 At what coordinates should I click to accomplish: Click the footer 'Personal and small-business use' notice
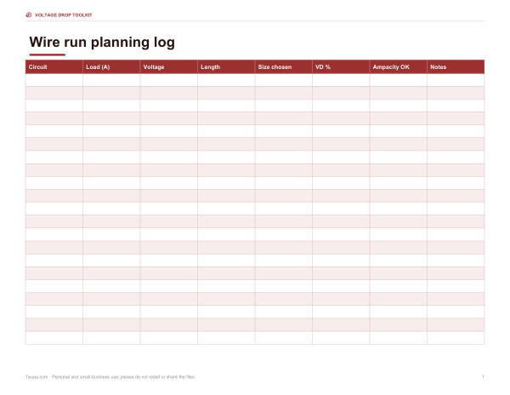[110, 377]
